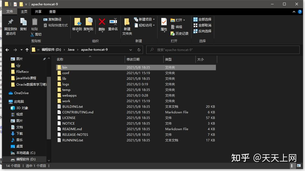The image size is (305, 171).
Task: Click Invert selection command
Action: click(202, 31)
